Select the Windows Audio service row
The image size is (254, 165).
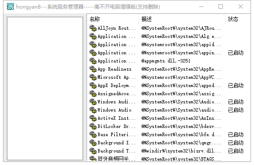(169, 110)
